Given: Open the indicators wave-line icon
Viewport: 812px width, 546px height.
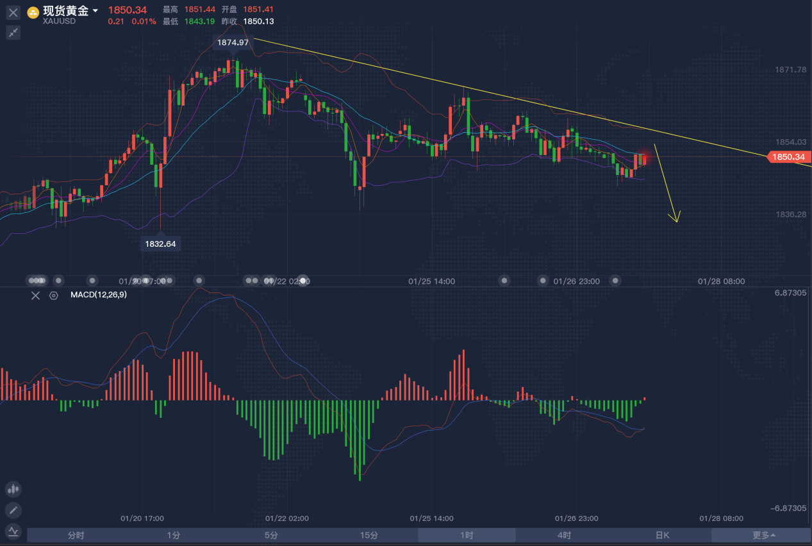Looking at the screenshot, I should coord(13,531).
